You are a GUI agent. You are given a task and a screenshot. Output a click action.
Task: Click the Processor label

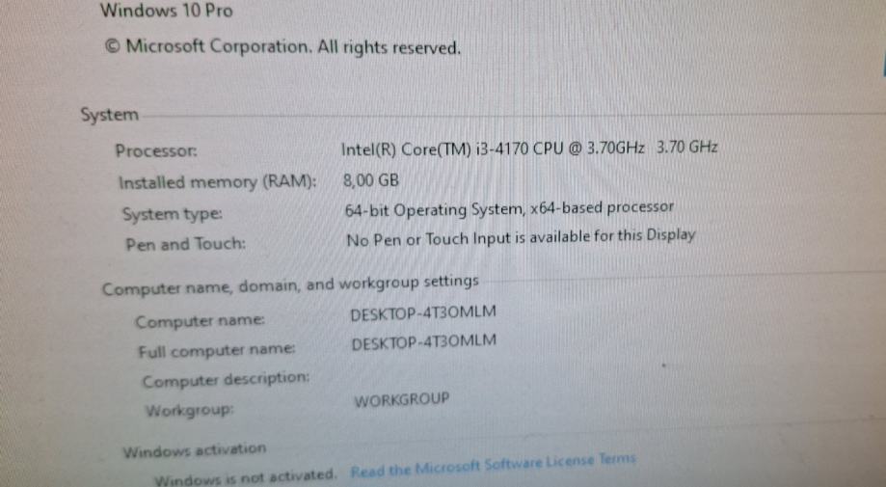pos(156,150)
